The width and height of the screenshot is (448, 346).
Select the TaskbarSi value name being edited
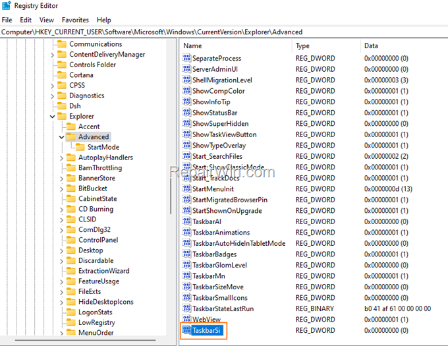pos(206,330)
